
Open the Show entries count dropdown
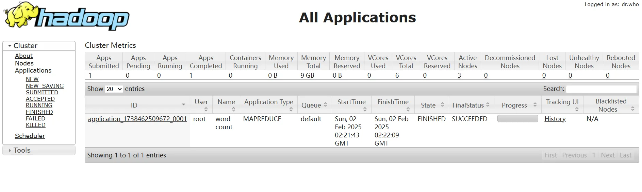[x=114, y=89]
